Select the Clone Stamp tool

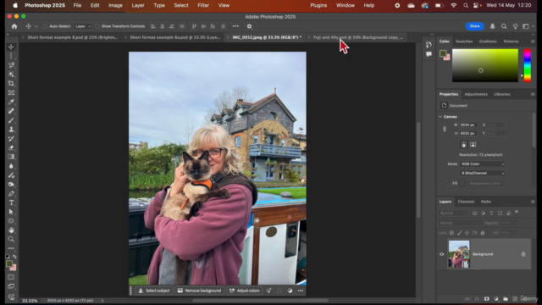[x=11, y=130]
